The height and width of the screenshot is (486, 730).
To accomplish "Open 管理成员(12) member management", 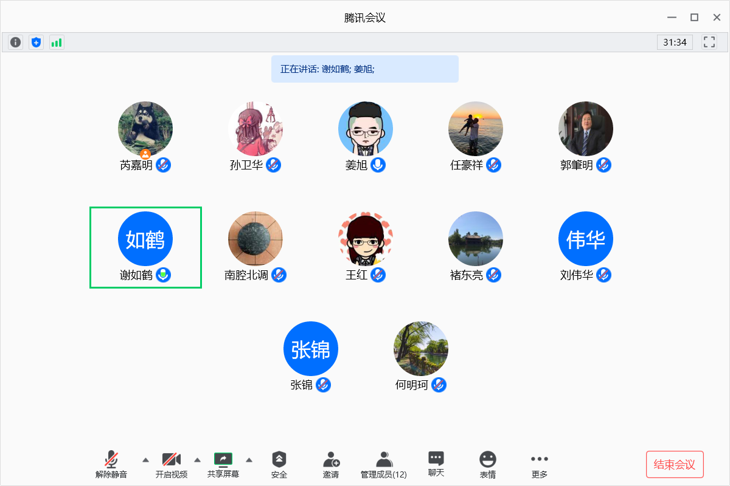I will pyautogui.click(x=383, y=465).
